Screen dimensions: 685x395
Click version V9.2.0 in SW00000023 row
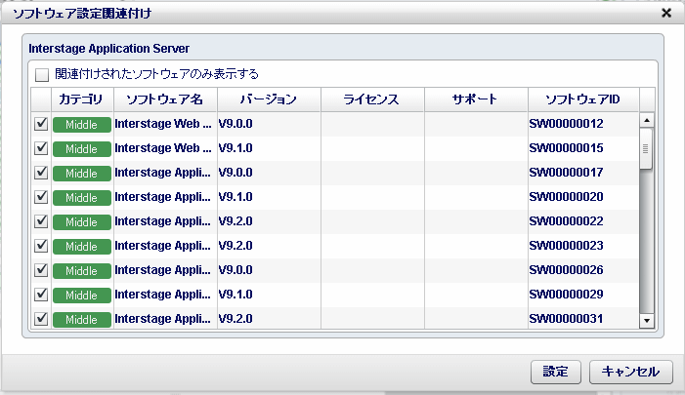pos(235,246)
